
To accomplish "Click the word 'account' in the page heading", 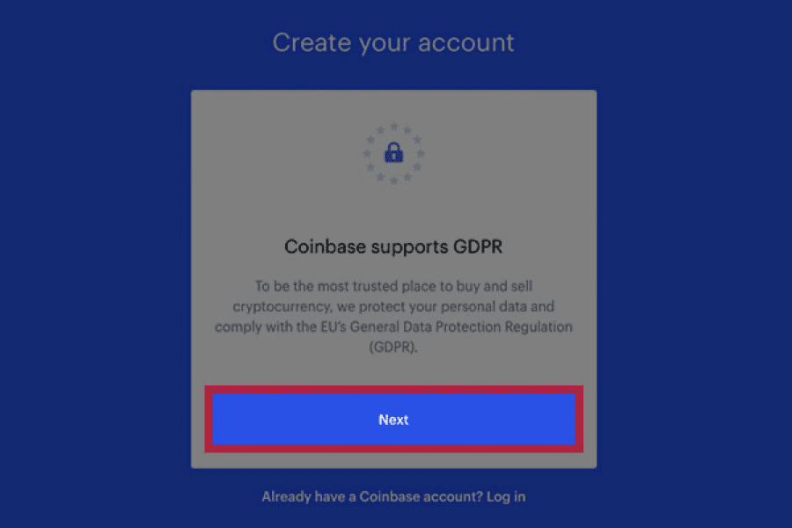I will click(466, 42).
